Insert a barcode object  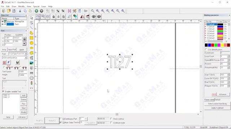pos(31,73)
